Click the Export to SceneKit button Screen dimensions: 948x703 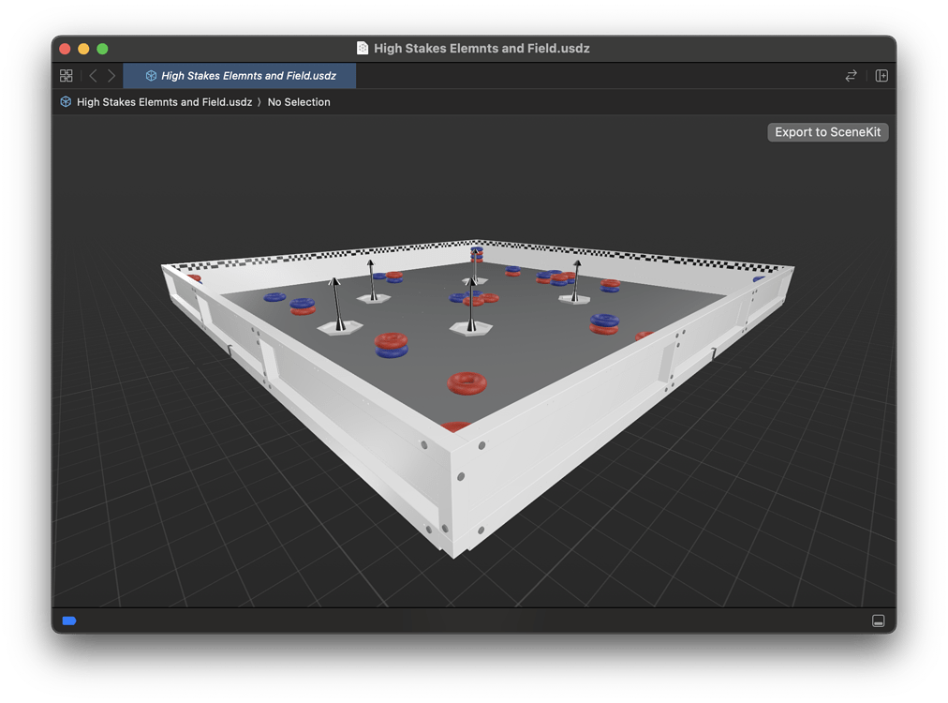tap(827, 132)
